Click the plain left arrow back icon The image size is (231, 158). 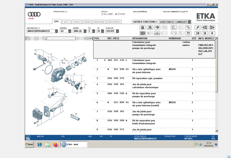[212, 33]
